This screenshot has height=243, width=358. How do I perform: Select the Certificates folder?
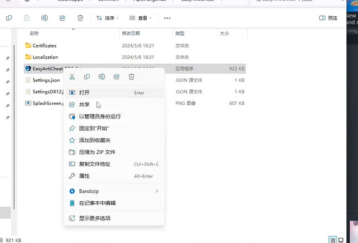coord(135,46)
